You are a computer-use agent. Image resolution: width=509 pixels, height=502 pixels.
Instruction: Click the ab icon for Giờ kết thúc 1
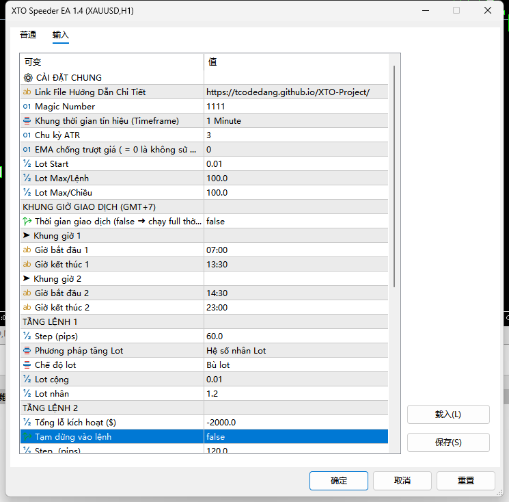27,264
